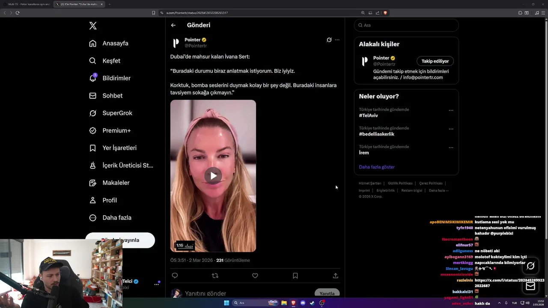Play the İvana Sert video
Image resolution: width=548 pixels, height=308 pixels.
tap(213, 176)
